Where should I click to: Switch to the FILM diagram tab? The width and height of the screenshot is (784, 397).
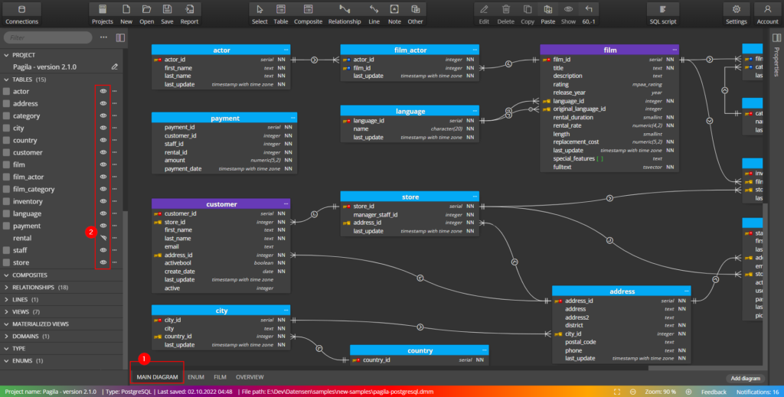(220, 377)
